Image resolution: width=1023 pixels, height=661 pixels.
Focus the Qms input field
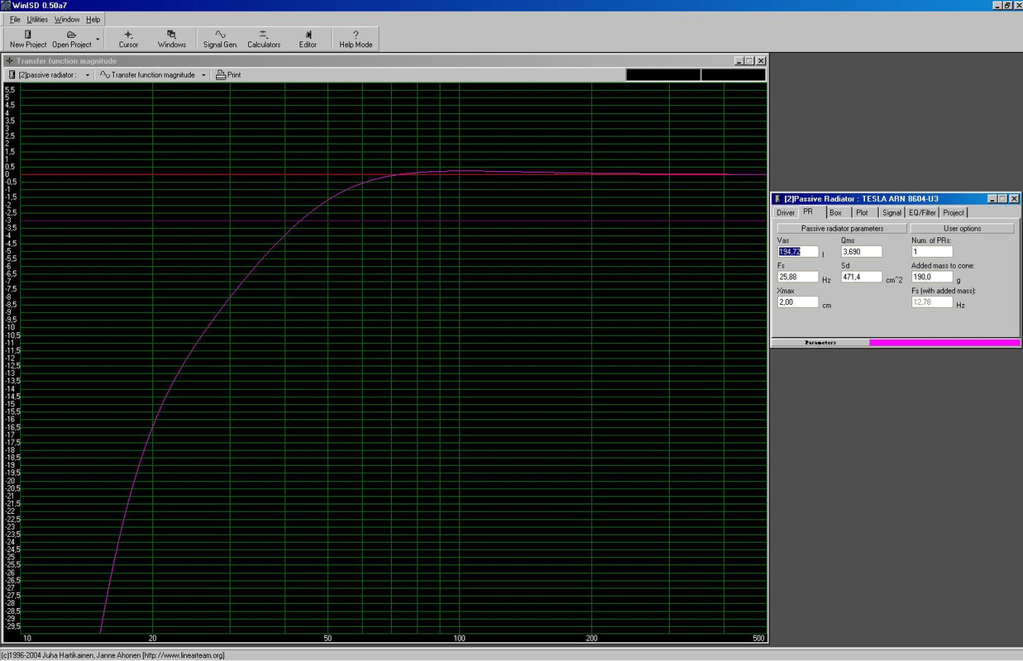(x=862, y=251)
